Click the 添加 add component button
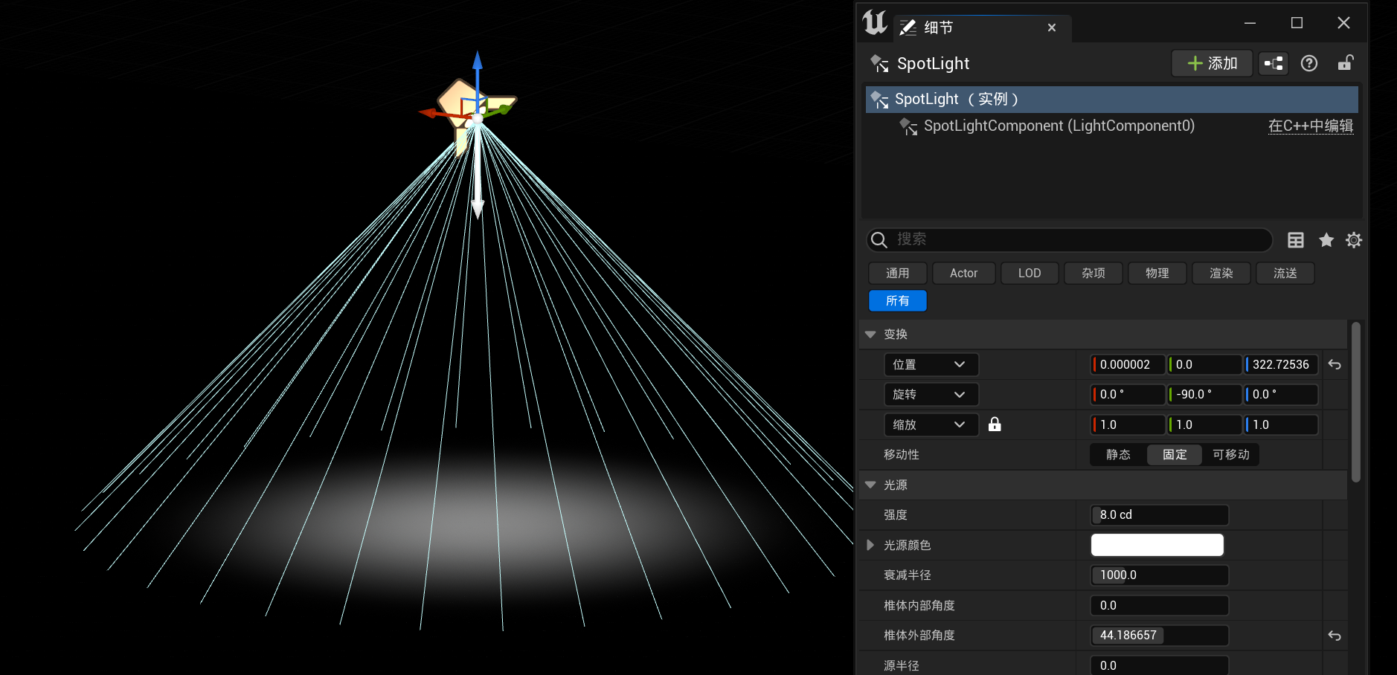Viewport: 1397px width, 675px height. pyautogui.click(x=1212, y=64)
